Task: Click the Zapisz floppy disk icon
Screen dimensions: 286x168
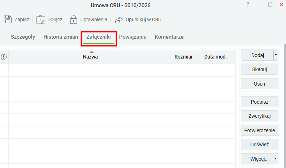Action: pyautogui.click(x=8, y=20)
